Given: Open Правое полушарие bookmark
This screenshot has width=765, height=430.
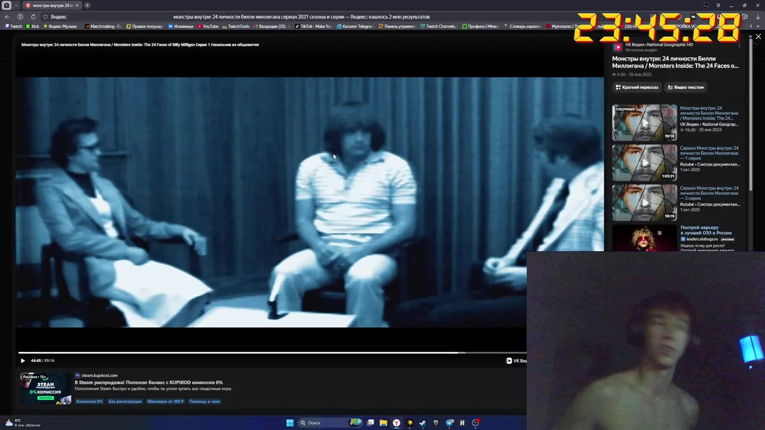Looking at the screenshot, I should click(145, 26).
